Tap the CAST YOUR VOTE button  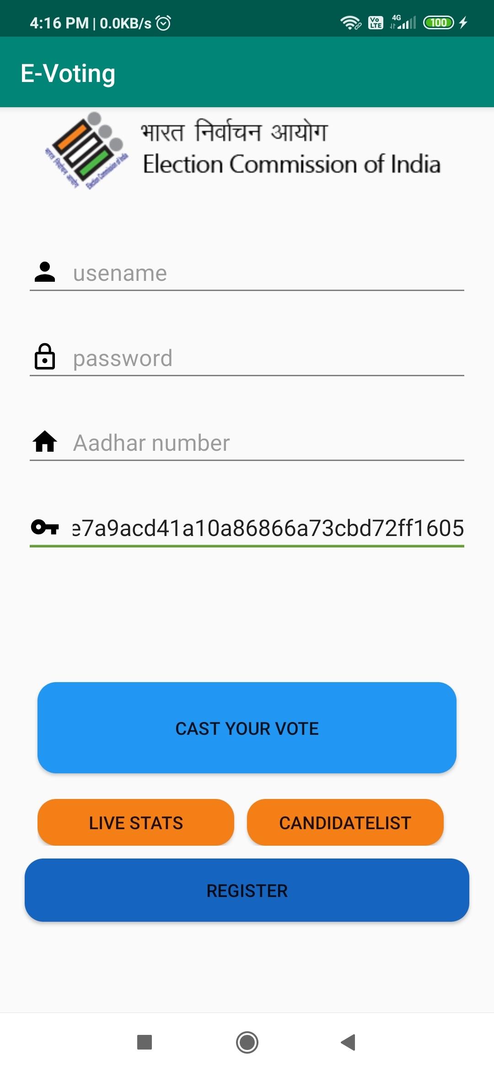click(x=247, y=728)
